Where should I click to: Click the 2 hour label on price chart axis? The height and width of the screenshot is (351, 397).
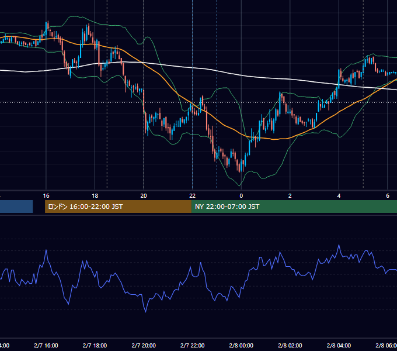[290, 196]
